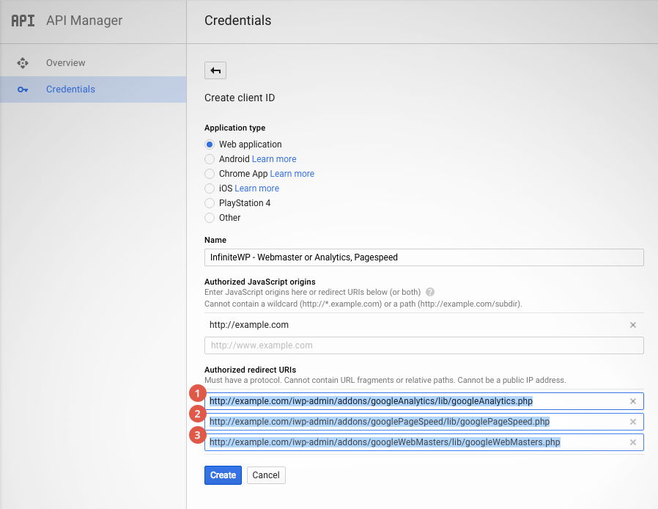Image resolution: width=658 pixels, height=509 pixels.
Task: Open Overview in sidebar
Action: (93, 63)
